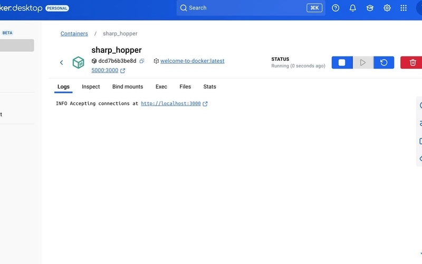
Task: Open the help question mark menu
Action: 335,8
